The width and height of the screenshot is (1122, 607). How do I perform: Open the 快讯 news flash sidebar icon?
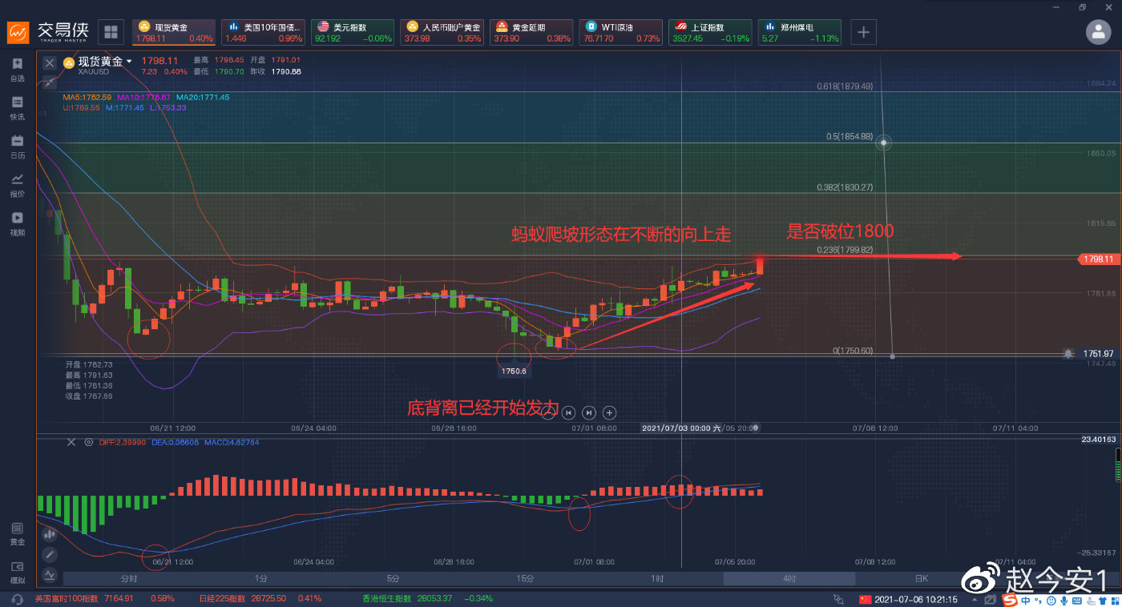pyautogui.click(x=17, y=107)
